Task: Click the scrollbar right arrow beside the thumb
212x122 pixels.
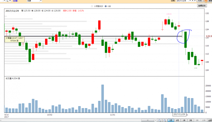Action: 155,120
